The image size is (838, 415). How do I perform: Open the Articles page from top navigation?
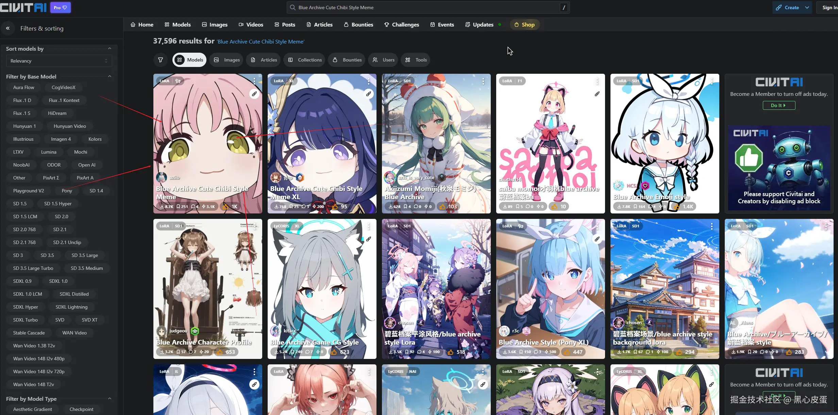pyautogui.click(x=319, y=24)
